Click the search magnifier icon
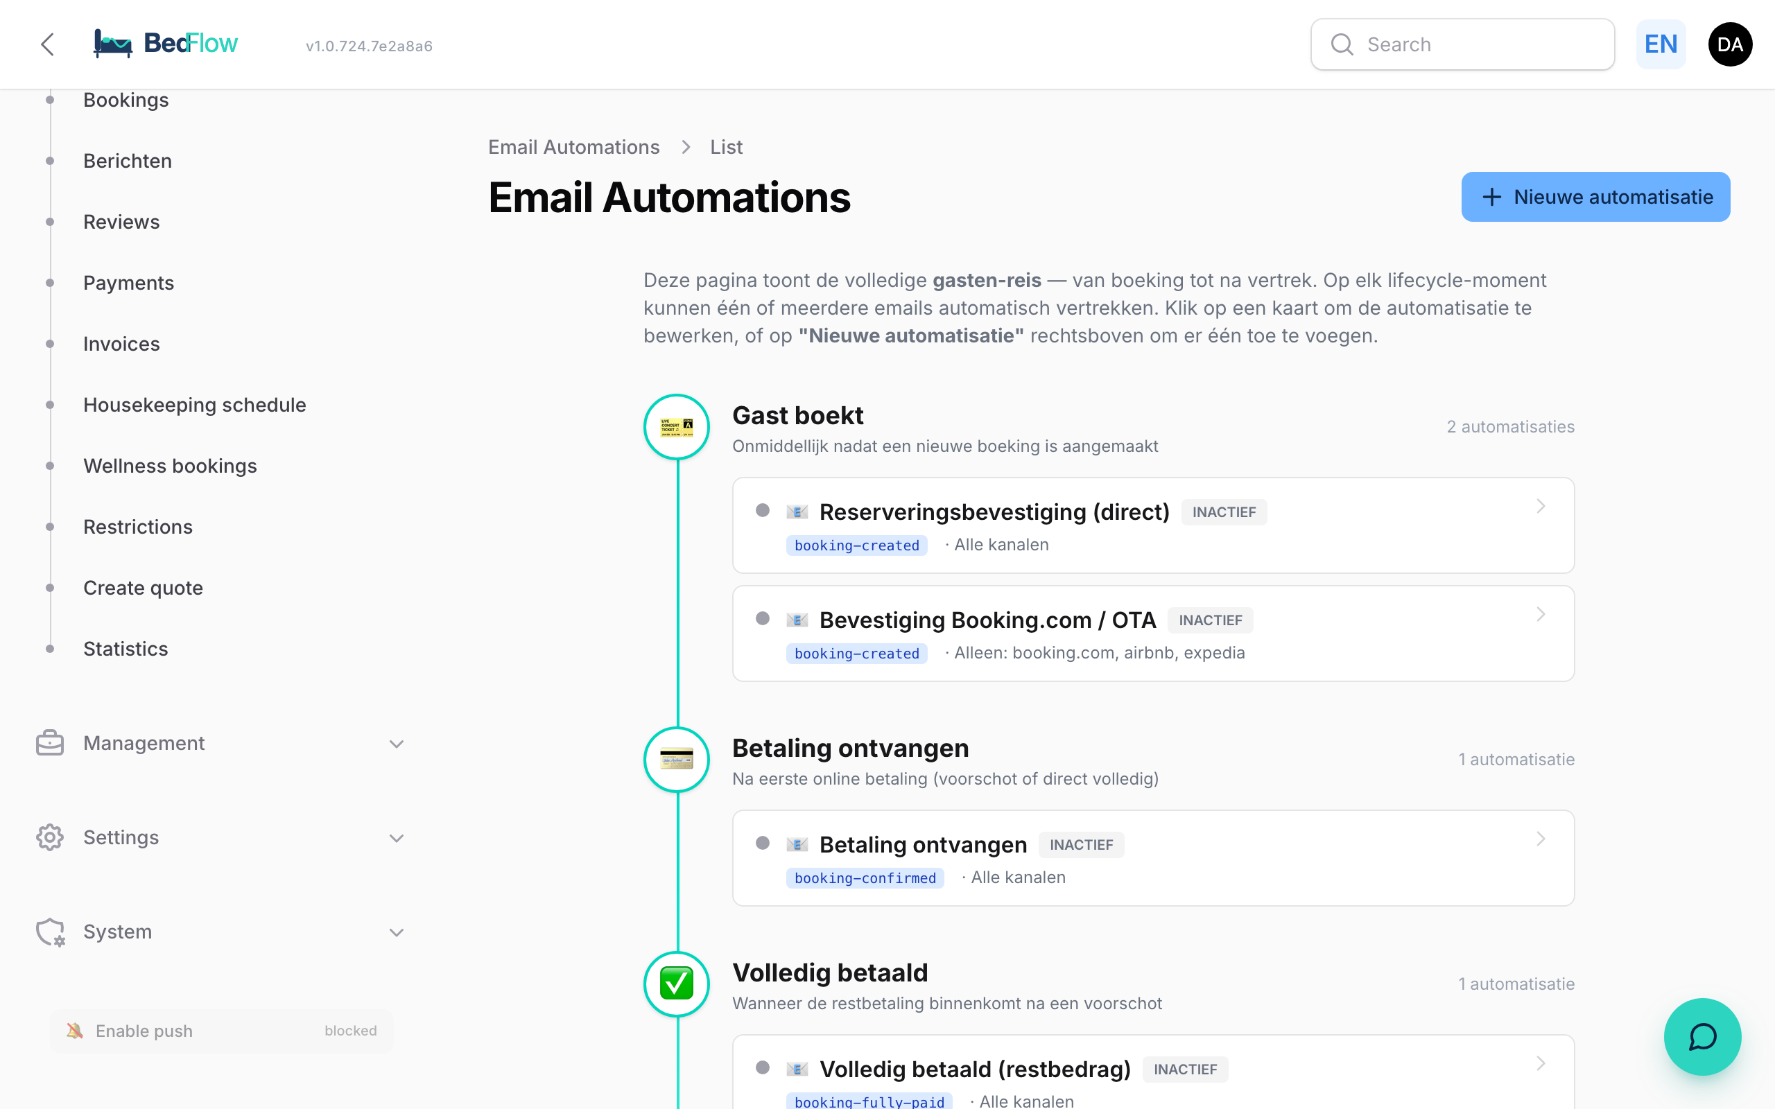 click(x=1342, y=45)
